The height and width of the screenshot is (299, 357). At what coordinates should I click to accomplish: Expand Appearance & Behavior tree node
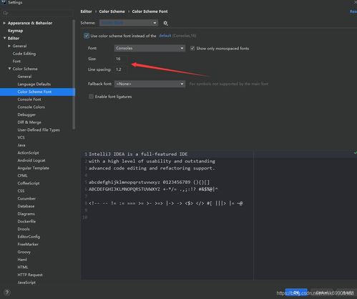pos(4,23)
